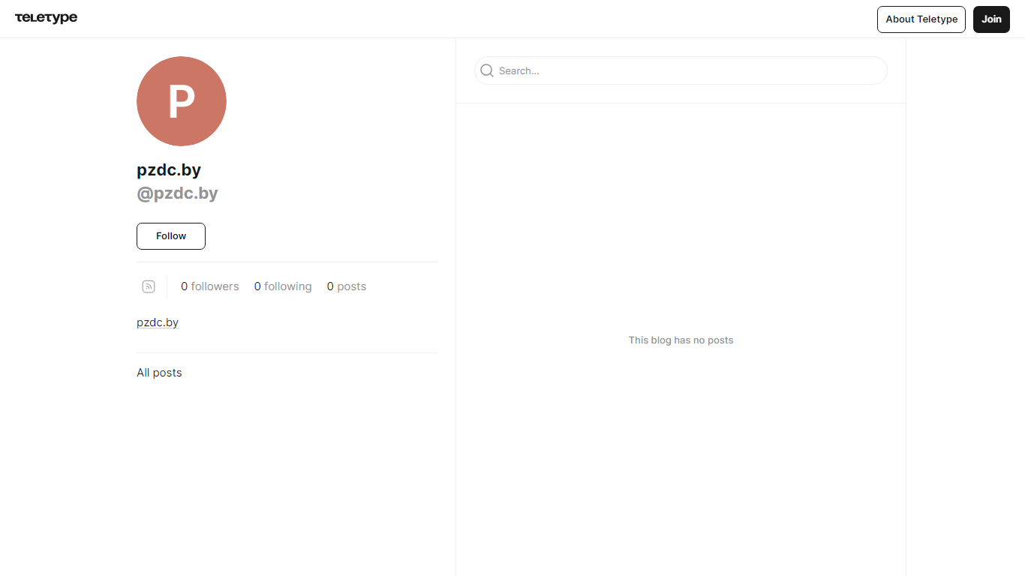The height and width of the screenshot is (576, 1025).
Task: Open the Teletype logo home link
Action: pos(46,18)
